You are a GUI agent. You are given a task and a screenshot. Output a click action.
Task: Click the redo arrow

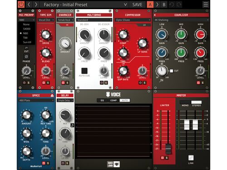click(179, 5)
